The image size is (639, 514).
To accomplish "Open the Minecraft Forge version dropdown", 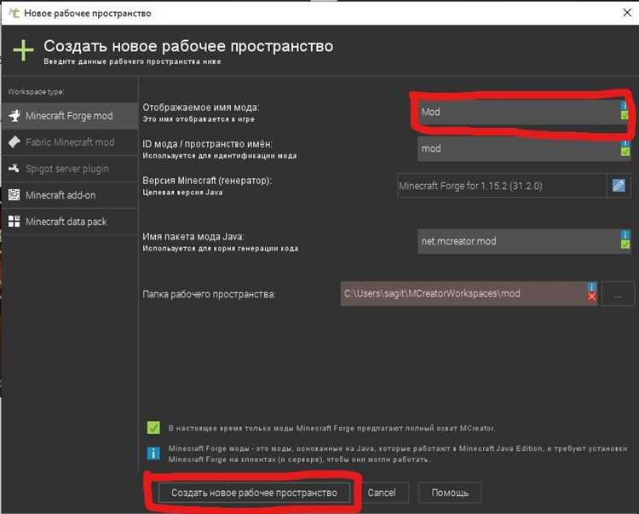I will pos(502,186).
